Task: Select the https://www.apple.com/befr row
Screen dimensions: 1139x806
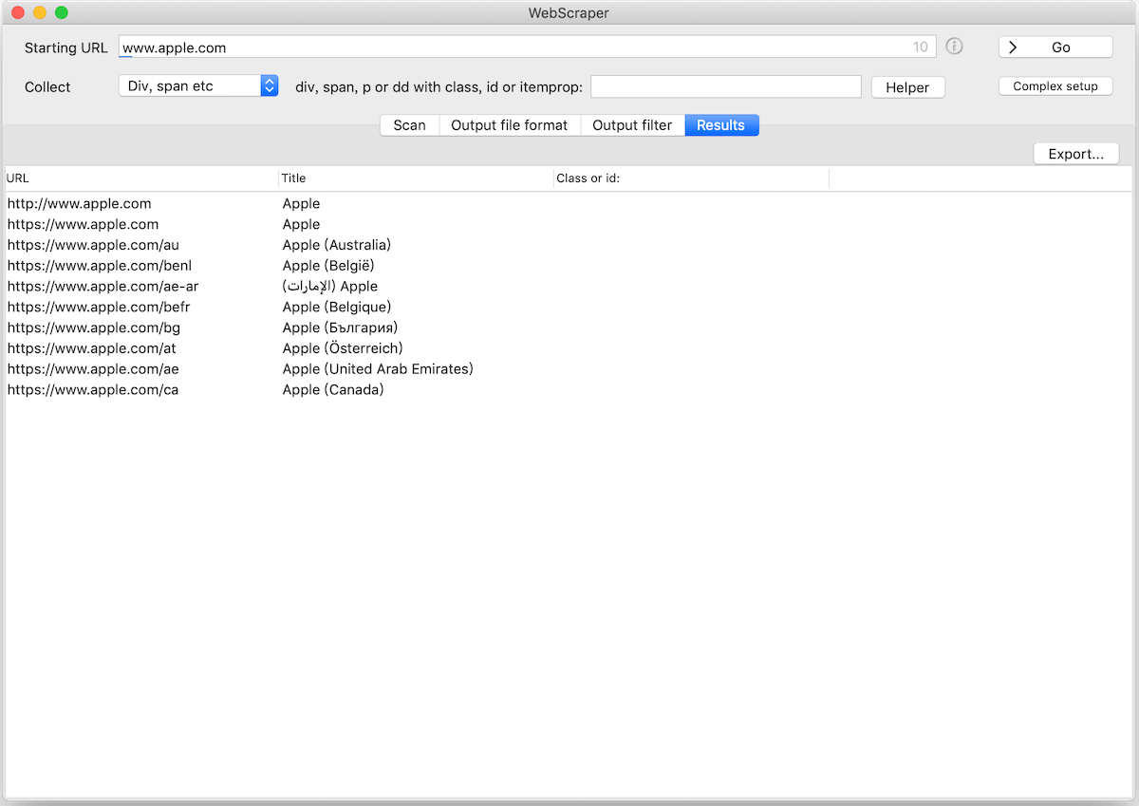Action: (569, 307)
